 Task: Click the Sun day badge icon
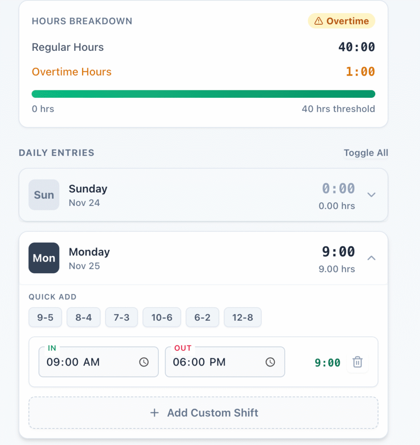coord(43,195)
